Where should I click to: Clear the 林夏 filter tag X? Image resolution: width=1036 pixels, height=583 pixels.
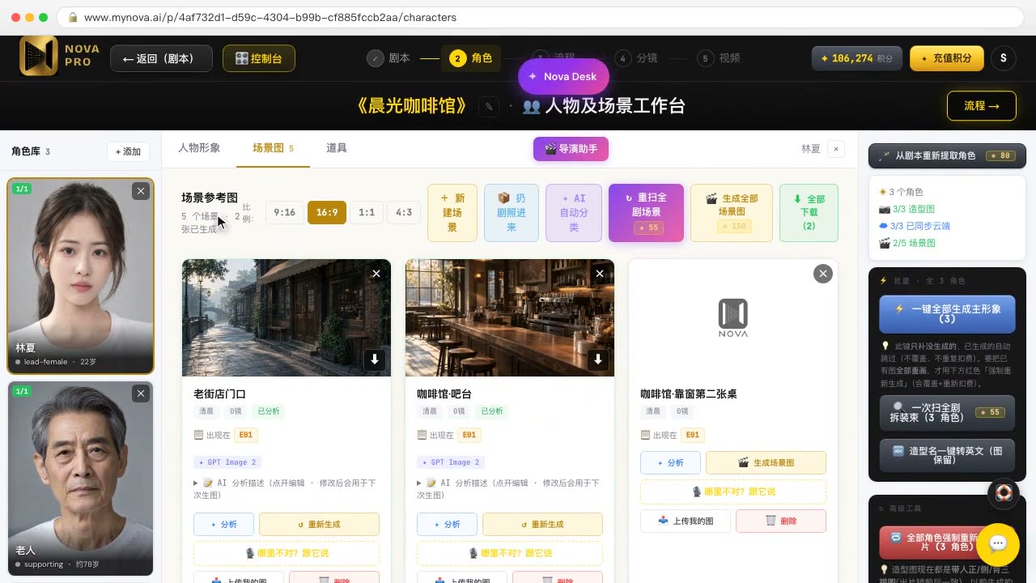(x=836, y=149)
